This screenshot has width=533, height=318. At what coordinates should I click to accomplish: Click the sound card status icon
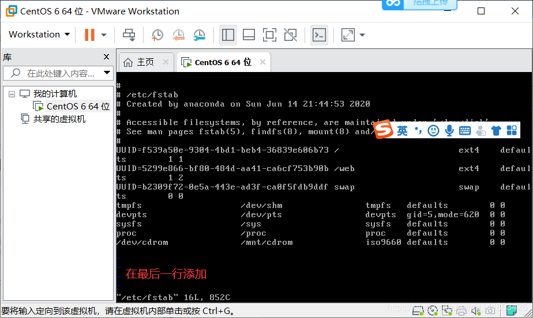[476, 310]
